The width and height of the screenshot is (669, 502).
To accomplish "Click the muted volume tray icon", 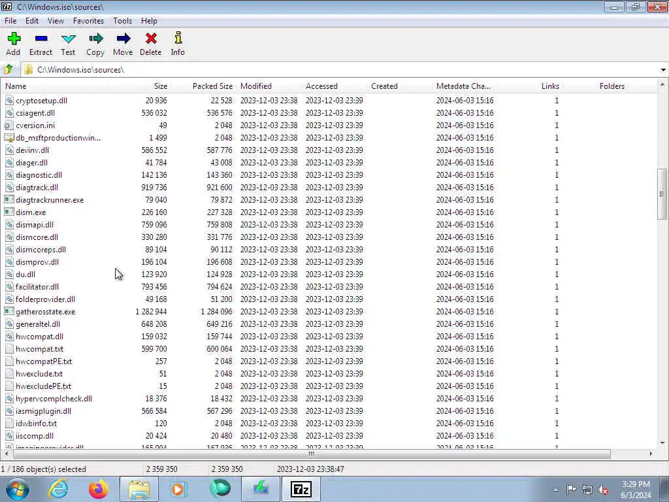I will click(x=603, y=490).
